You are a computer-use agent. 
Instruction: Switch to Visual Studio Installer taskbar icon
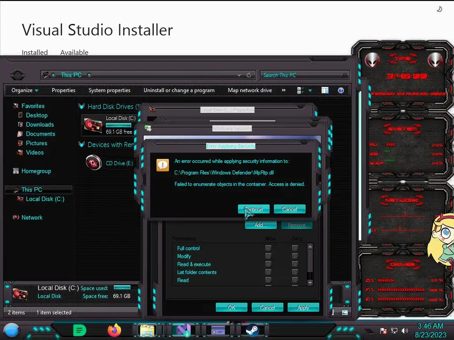click(x=183, y=330)
